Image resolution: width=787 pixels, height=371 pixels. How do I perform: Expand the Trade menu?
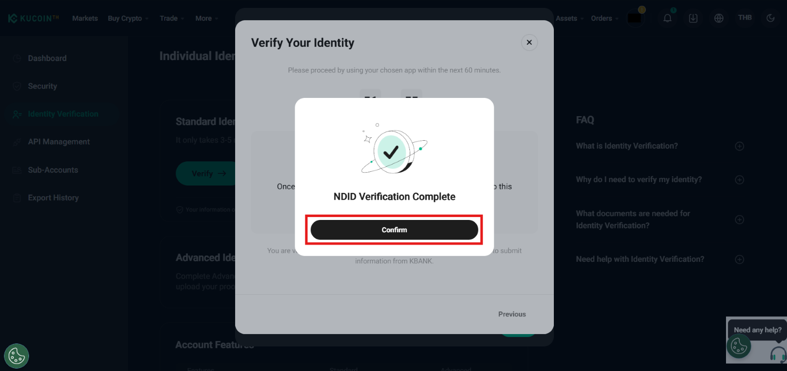[x=168, y=18]
